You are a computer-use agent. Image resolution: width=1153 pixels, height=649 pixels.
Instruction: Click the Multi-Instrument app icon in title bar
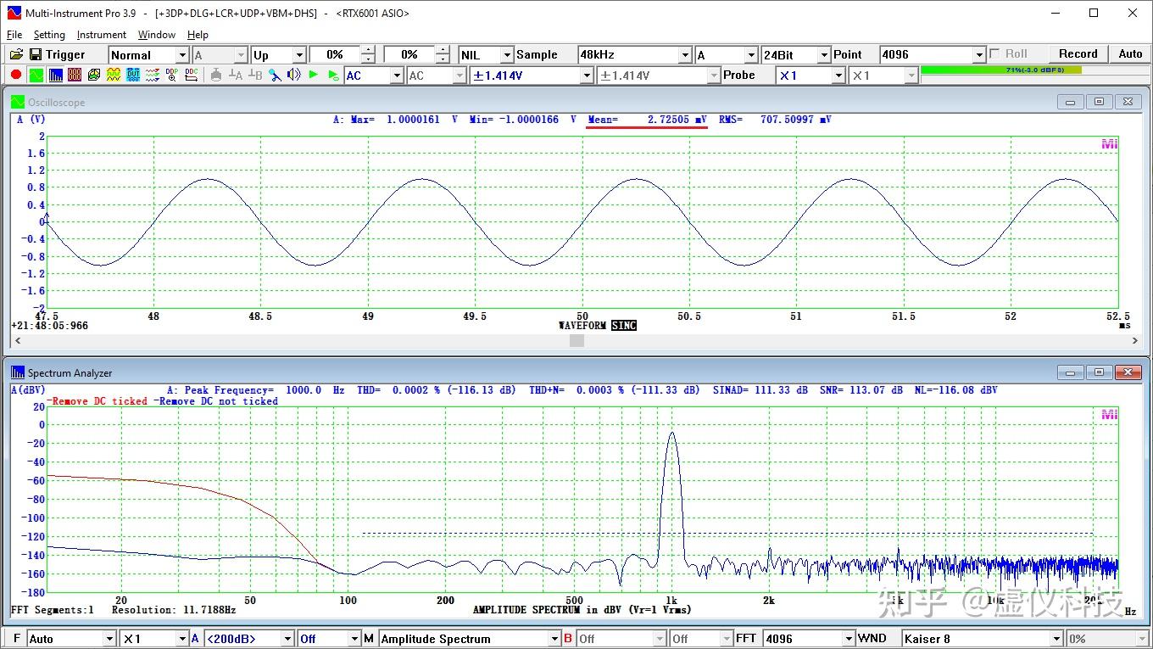[13, 13]
